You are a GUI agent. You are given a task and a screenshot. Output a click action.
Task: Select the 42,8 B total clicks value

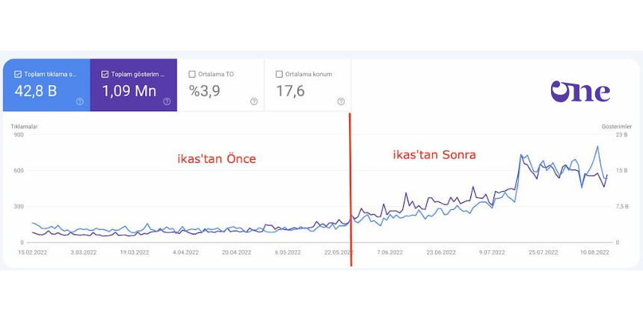tap(35, 91)
